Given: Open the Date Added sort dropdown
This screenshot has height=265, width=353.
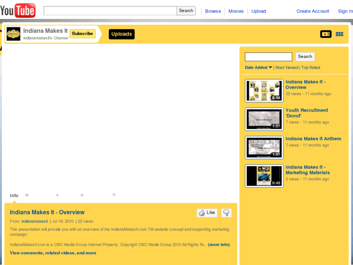Looking at the screenshot, I should (x=258, y=68).
